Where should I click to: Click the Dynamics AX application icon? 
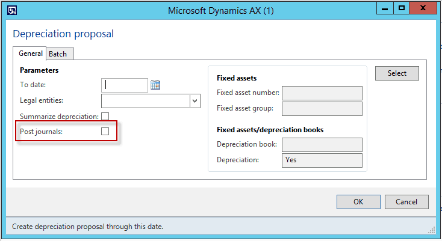click(12, 10)
